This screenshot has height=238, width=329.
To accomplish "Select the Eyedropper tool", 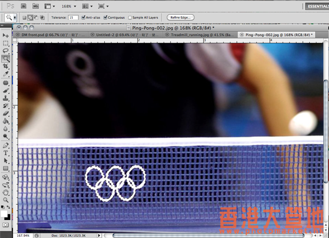I will pyautogui.click(x=5, y=74).
